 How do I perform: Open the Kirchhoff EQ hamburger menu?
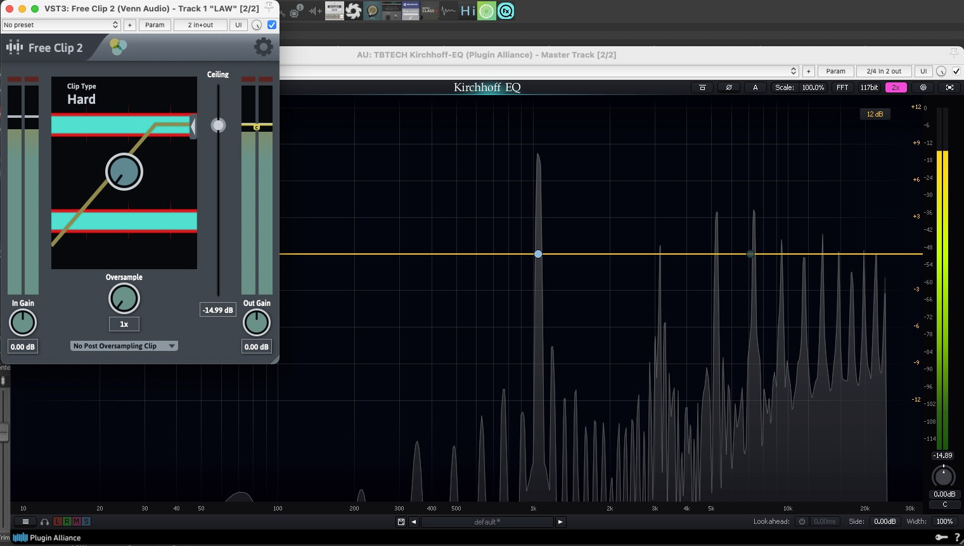coord(25,521)
